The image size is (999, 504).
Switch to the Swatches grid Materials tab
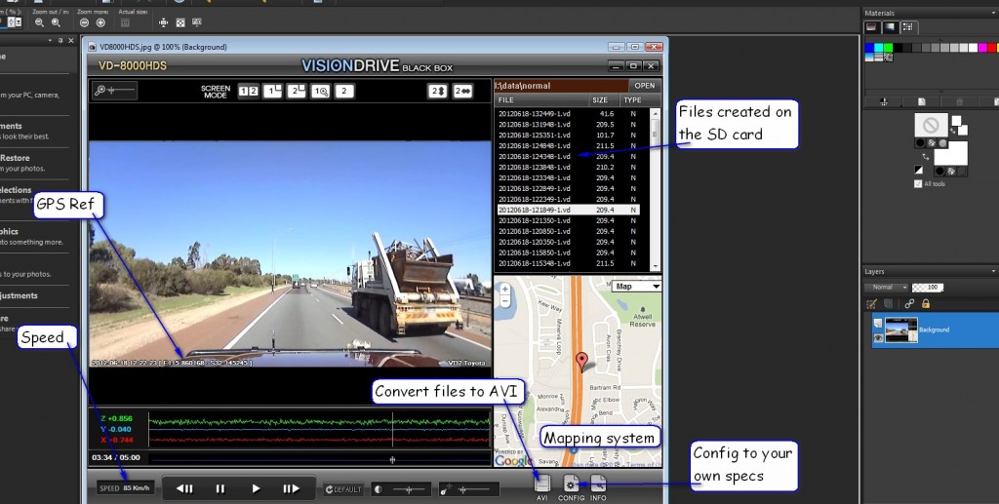[x=908, y=26]
